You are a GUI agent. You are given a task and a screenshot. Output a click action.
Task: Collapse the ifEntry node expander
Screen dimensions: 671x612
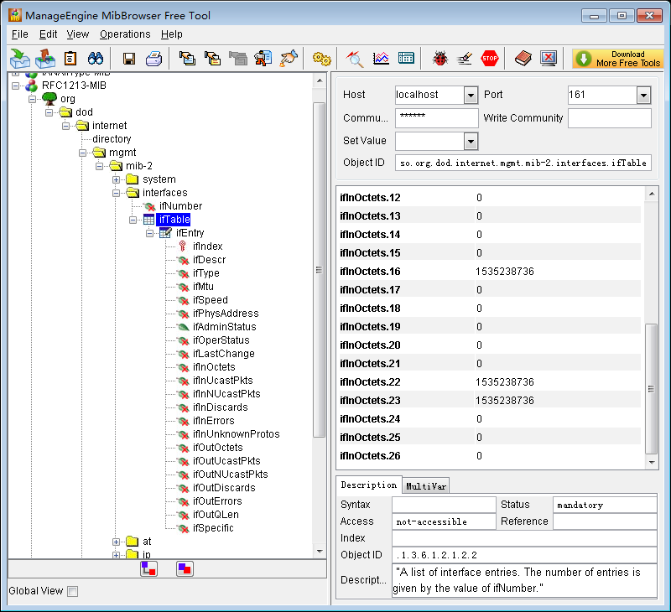click(150, 233)
